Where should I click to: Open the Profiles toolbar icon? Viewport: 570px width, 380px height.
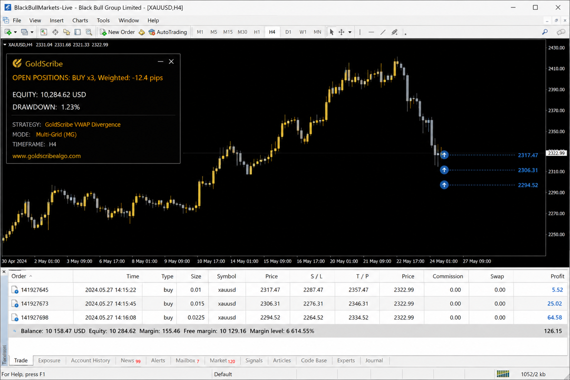pos(24,32)
